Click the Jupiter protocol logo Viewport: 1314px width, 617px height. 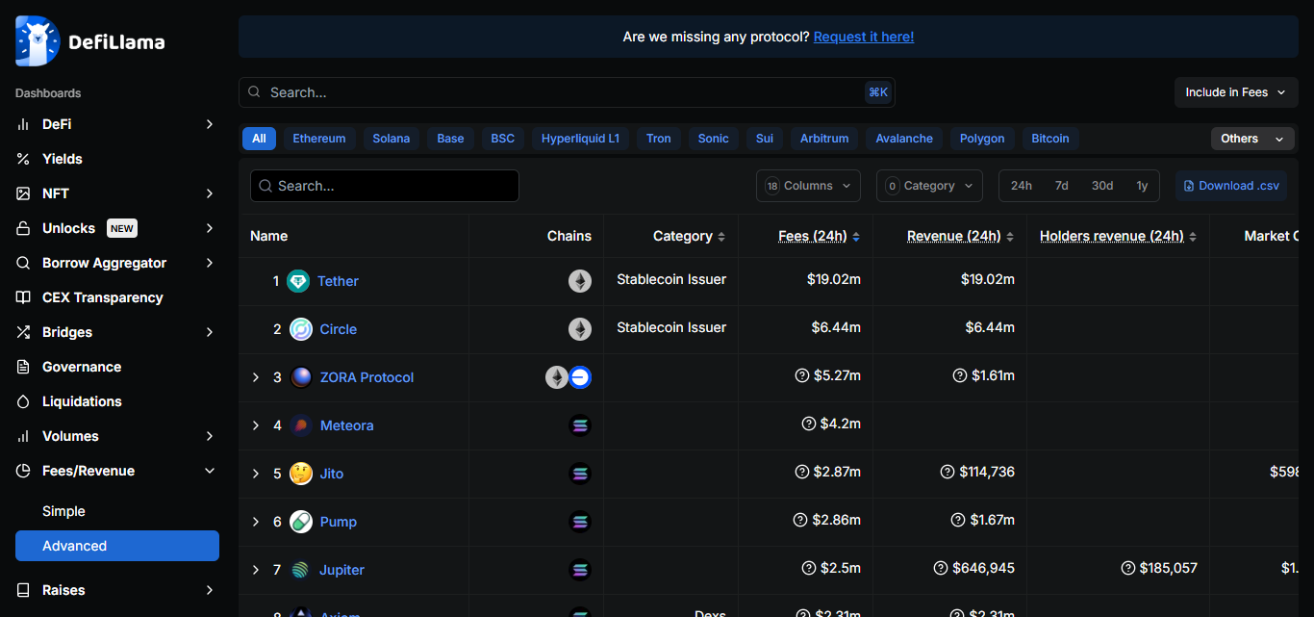pyautogui.click(x=301, y=570)
